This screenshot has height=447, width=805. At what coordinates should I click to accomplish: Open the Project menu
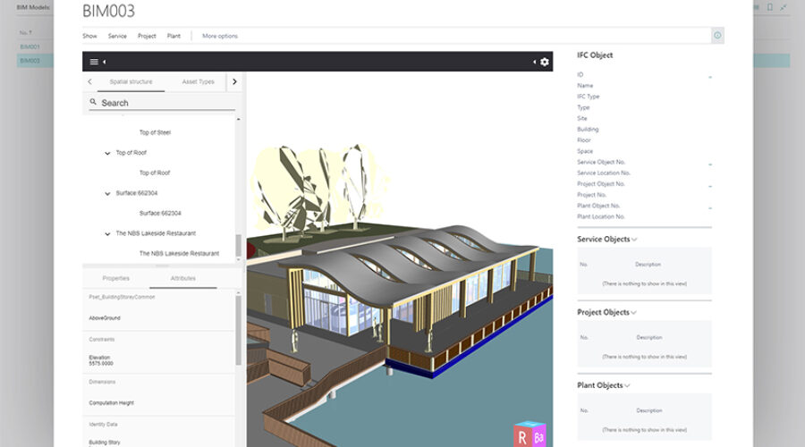coord(147,36)
